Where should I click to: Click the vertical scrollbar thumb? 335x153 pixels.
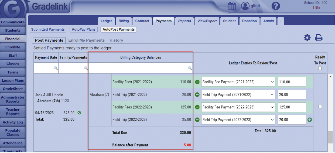(x=330, y=137)
